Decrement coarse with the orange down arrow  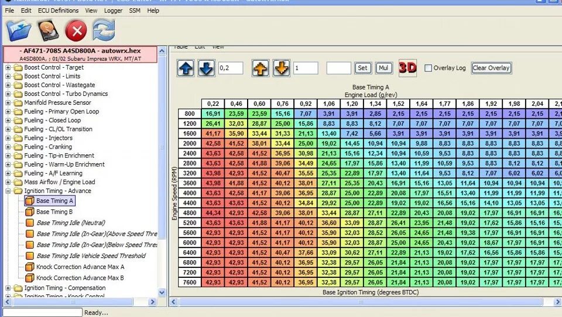click(x=282, y=68)
